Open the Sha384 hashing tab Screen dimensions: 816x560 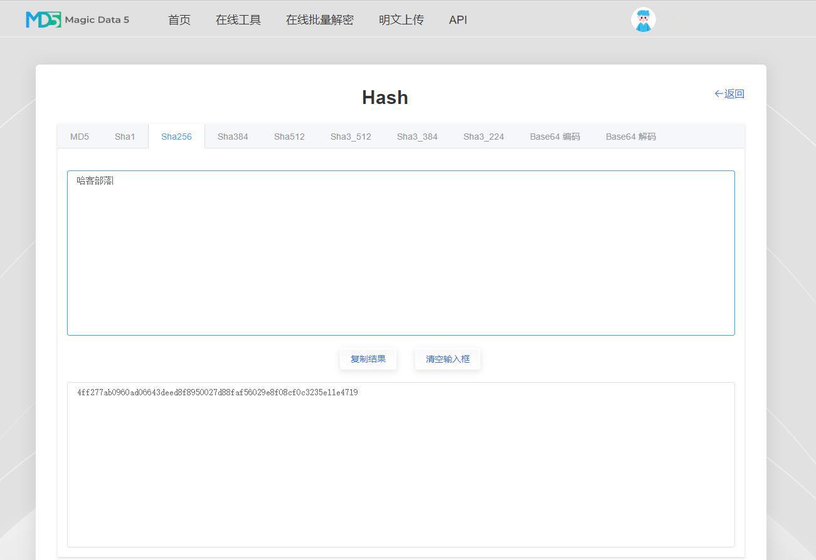pos(233,136)
